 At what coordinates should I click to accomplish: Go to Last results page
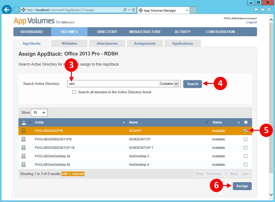[x=245, y=174]
